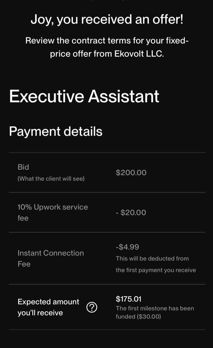Select the $200.00 bid amount
The image size is (213, 348).
pos(131,172)
